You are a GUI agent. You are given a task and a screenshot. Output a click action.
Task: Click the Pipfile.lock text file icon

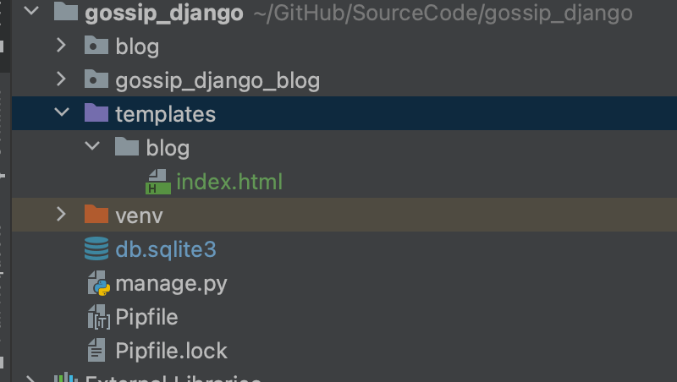96,350
